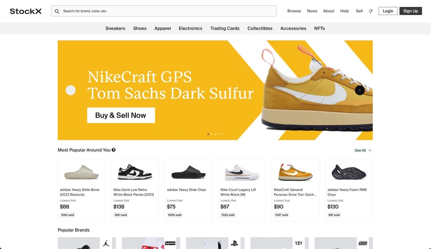Viewport: 431px width, 249px height.
Task: Open the notifications bell icon
Action: [370, 11]
